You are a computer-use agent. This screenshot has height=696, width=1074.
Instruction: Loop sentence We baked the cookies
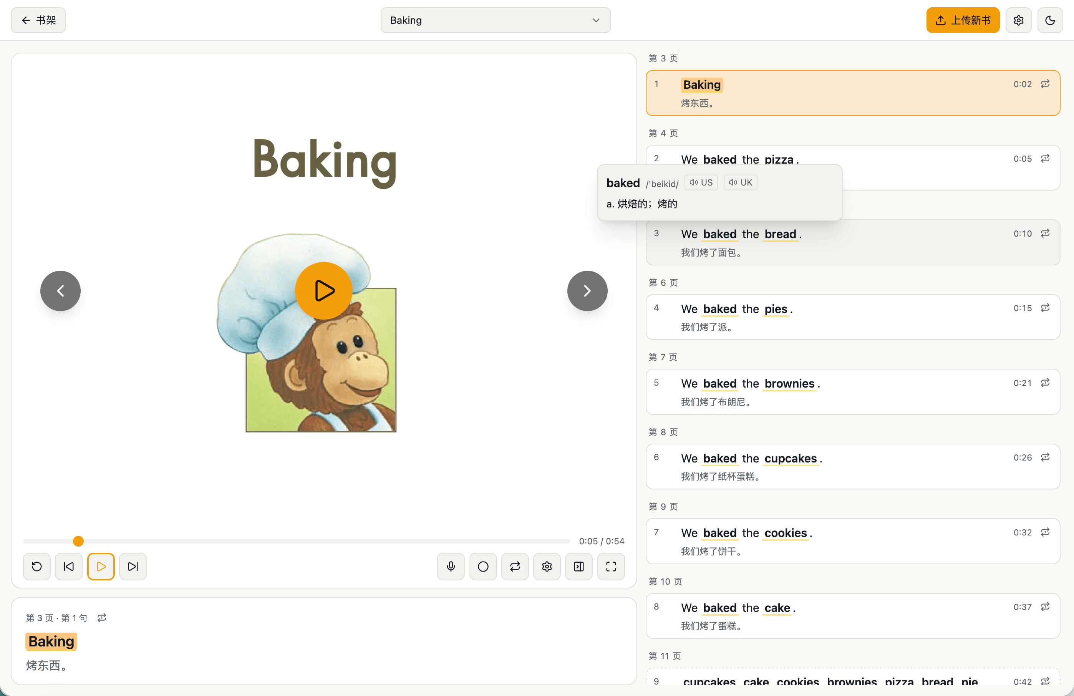(x=1045, y=532)
